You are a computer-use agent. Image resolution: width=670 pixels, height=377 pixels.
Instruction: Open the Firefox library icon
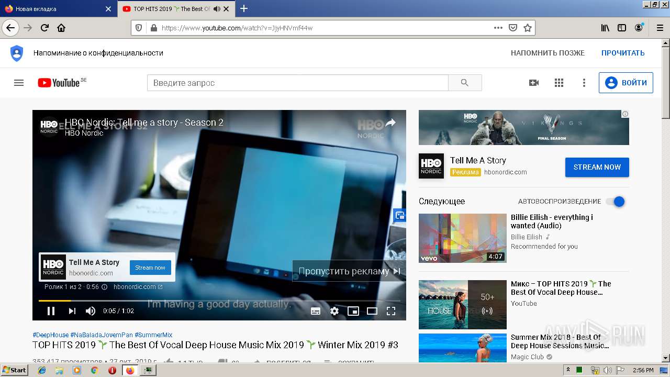605,28
